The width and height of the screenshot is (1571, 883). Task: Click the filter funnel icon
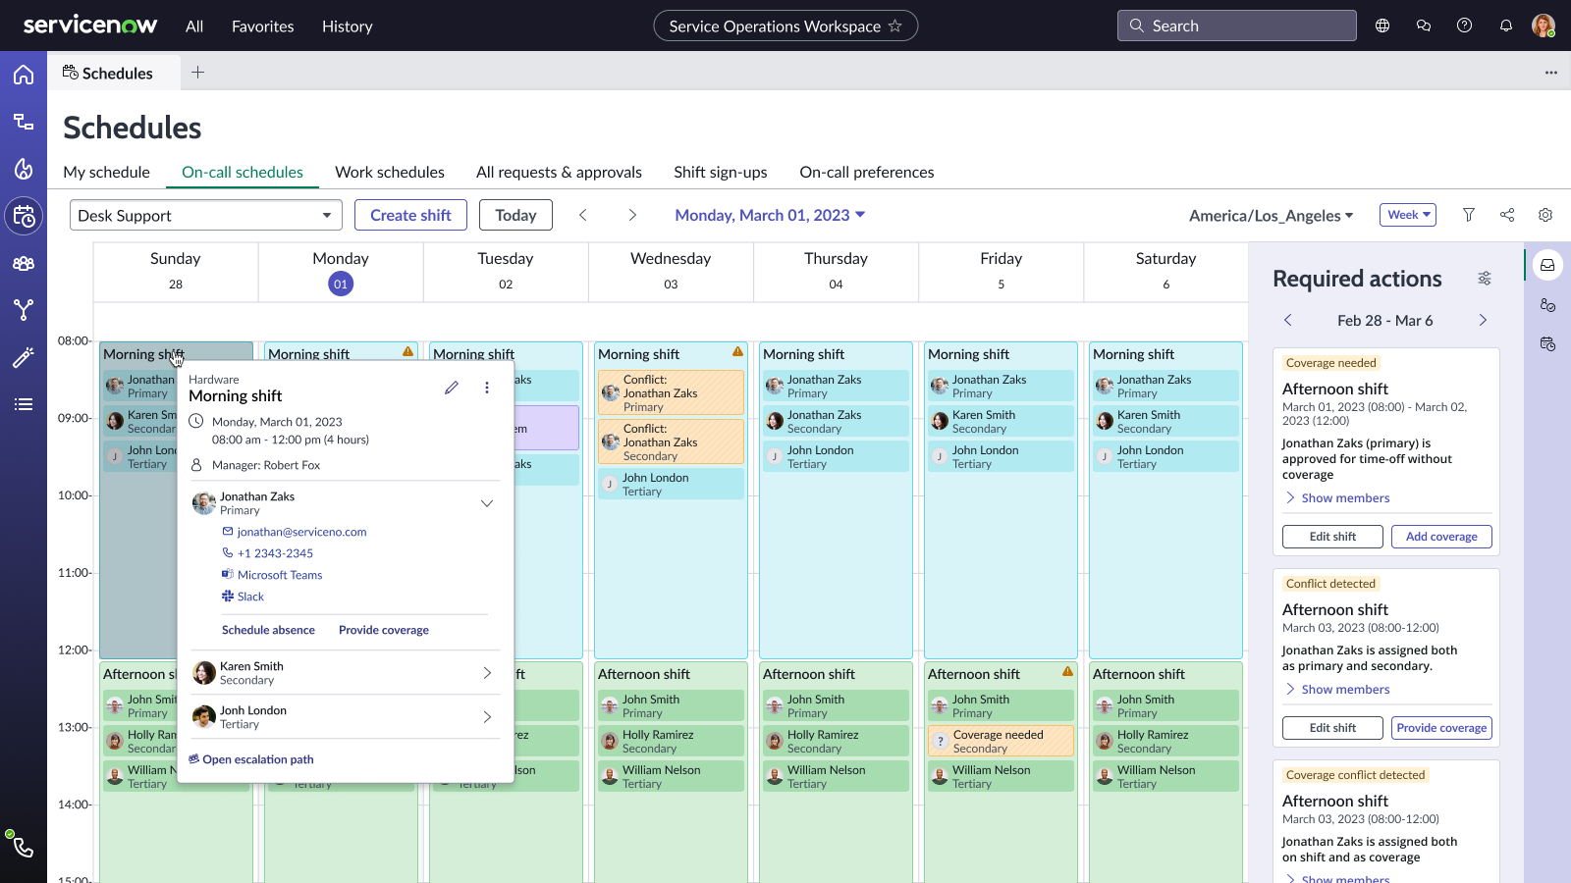click(1469, 215)
